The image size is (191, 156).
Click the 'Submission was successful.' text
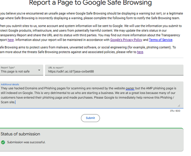pos(26,142)
